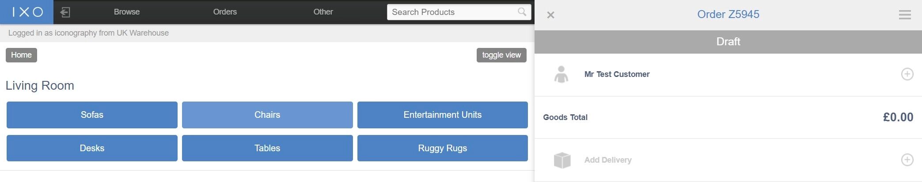Go to Home breadcrumb

[x=21, y=55]
